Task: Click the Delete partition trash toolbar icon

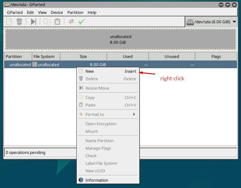Action: tap(19, 22)
